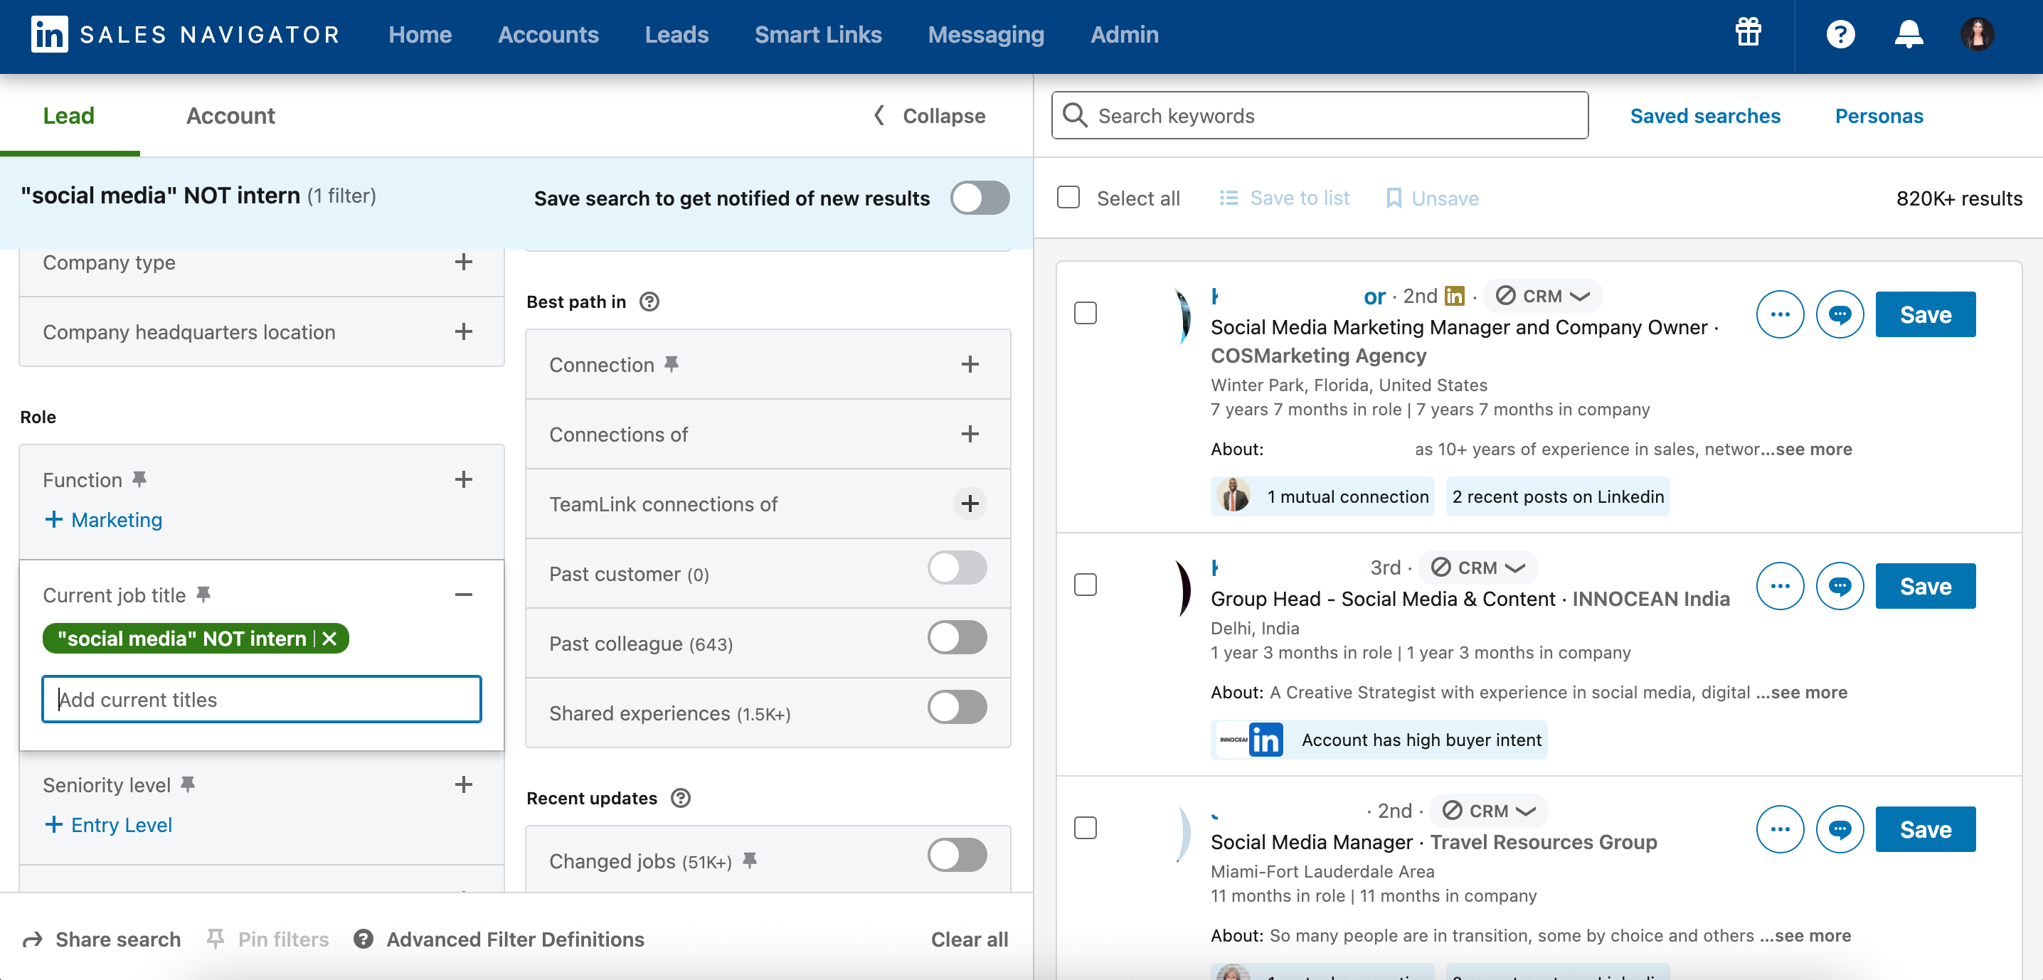
Task: Expand TeamLink connections of filter
Action: point(969,504)
